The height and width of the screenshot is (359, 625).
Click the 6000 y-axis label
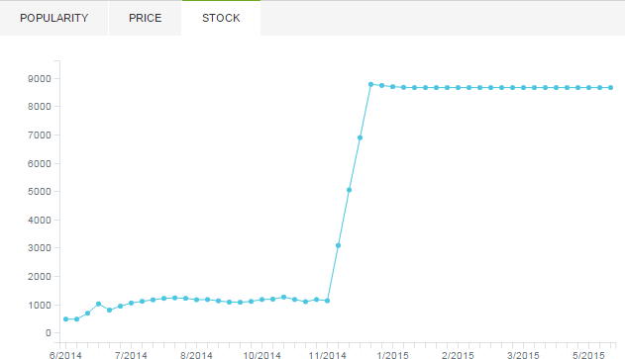(x=40, y=163)
